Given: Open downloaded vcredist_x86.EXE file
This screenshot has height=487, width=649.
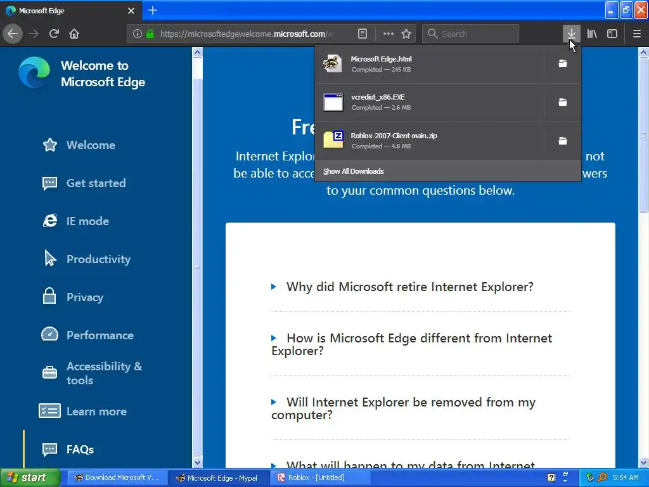Looking at the screenshot, I should click(x=429, y=102).
